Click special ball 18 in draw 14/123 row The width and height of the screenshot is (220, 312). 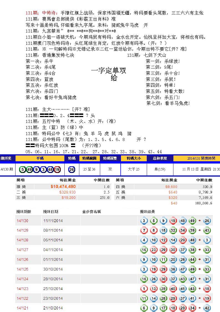click(x=207, y=289)
